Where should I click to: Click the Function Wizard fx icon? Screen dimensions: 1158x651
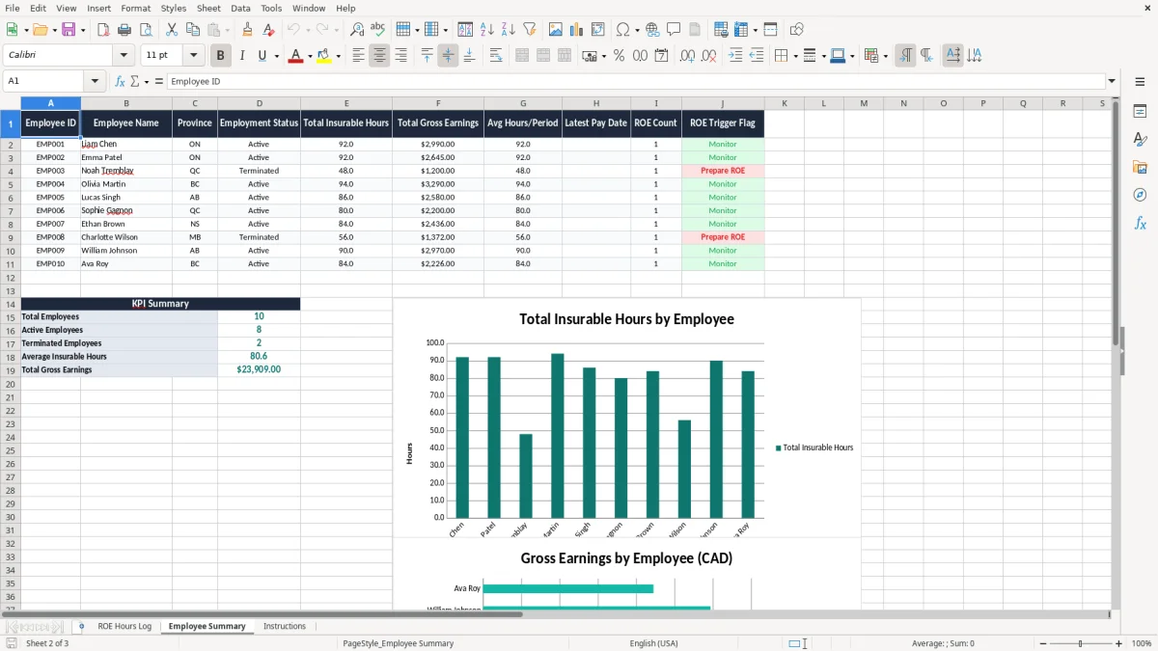pyautogui.click(x=121, y=81)
